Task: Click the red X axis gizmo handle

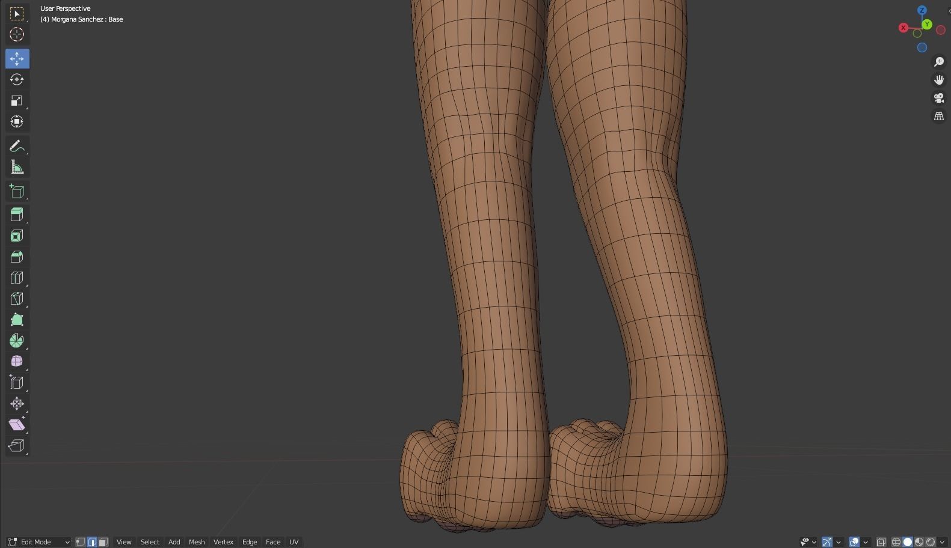Action: click(x=903, y=28)
